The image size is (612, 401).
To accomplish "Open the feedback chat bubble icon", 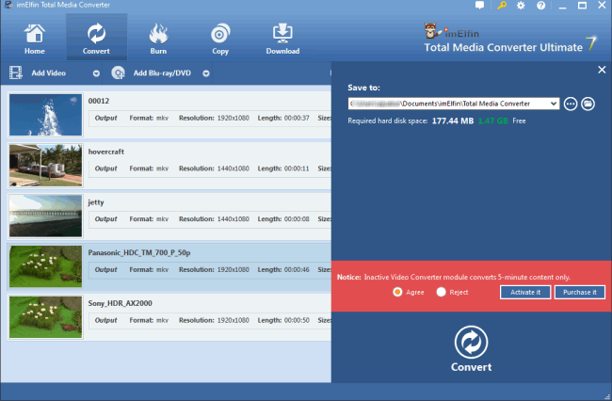I will tap(479, 6).
